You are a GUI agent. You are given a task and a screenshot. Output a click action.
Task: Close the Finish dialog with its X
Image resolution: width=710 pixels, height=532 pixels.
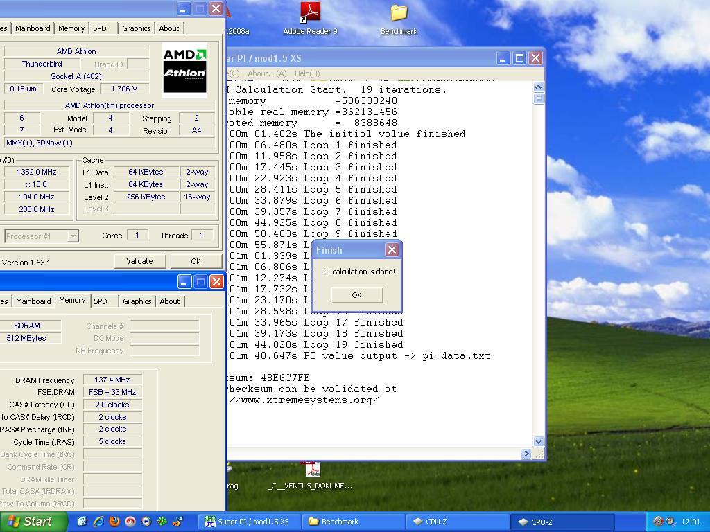(392, 249)
